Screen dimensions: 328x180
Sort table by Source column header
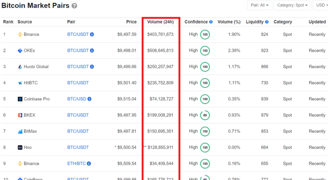(x=25, y=22)
